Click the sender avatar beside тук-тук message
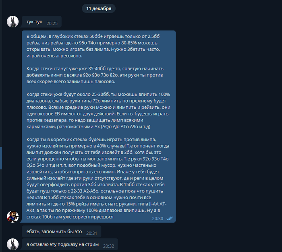The height and width of the screenshot is (252, 282). pyautogui.click(x=12, y=22)
